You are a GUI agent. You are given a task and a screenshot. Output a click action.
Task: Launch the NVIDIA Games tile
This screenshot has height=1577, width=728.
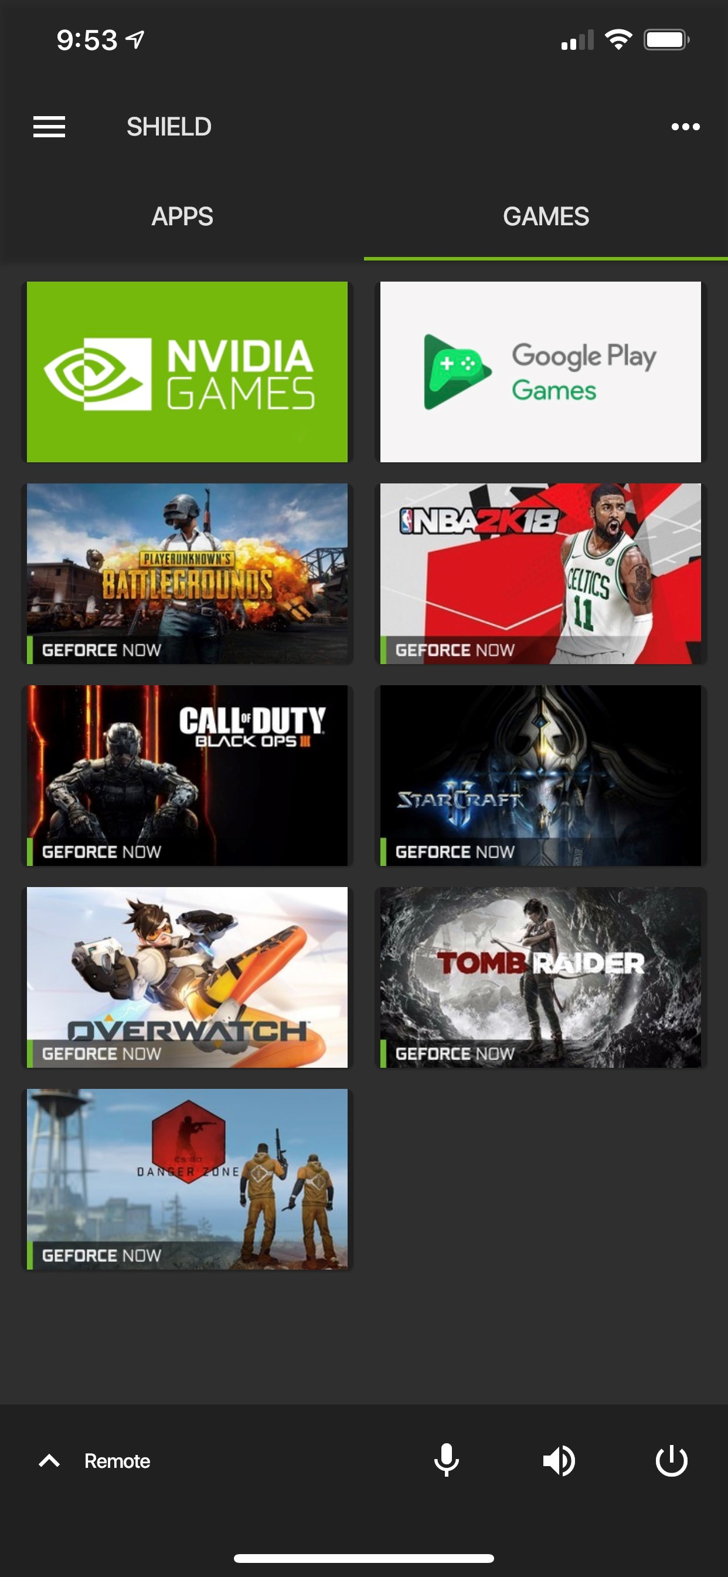click(x=187, y=371)
